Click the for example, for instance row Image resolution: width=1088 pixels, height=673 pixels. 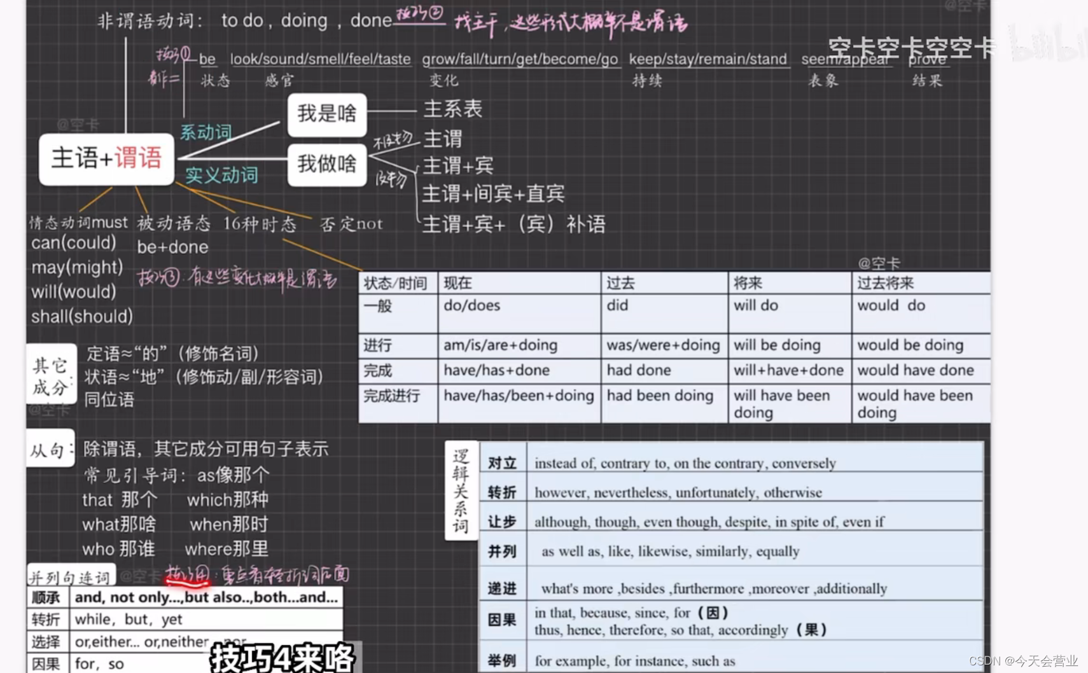[635, 661]
